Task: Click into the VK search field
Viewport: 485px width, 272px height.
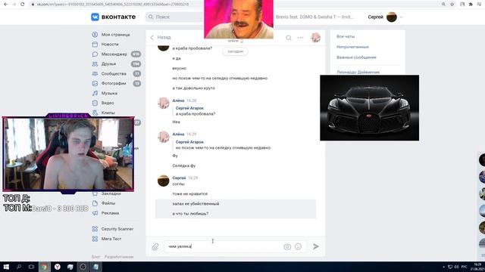Action: (x=175, y=17)
